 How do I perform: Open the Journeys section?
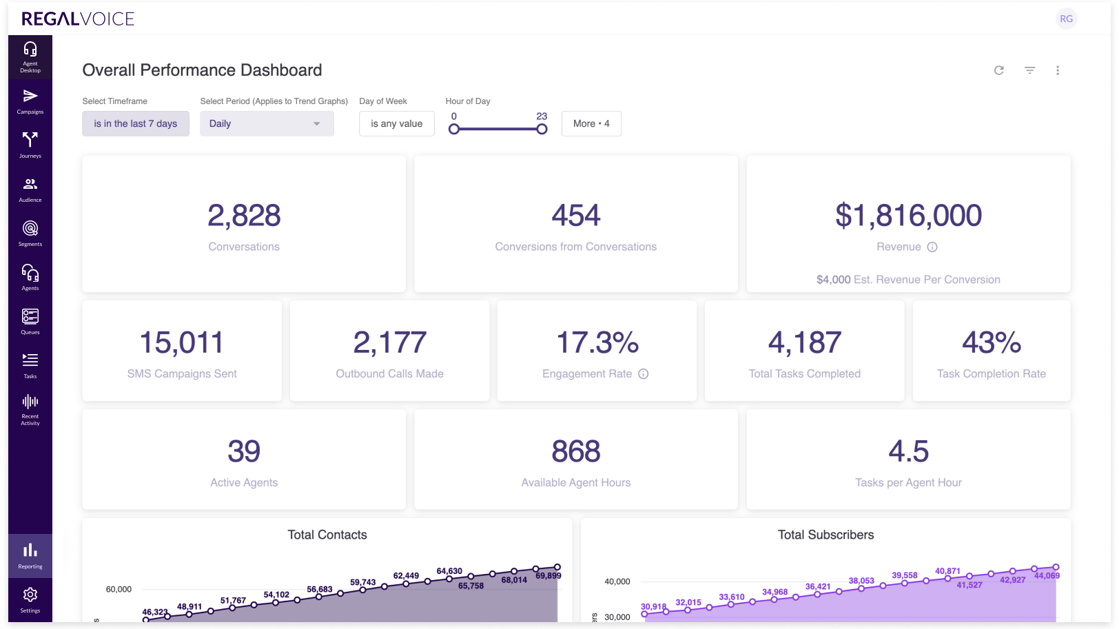click(30, 145)
